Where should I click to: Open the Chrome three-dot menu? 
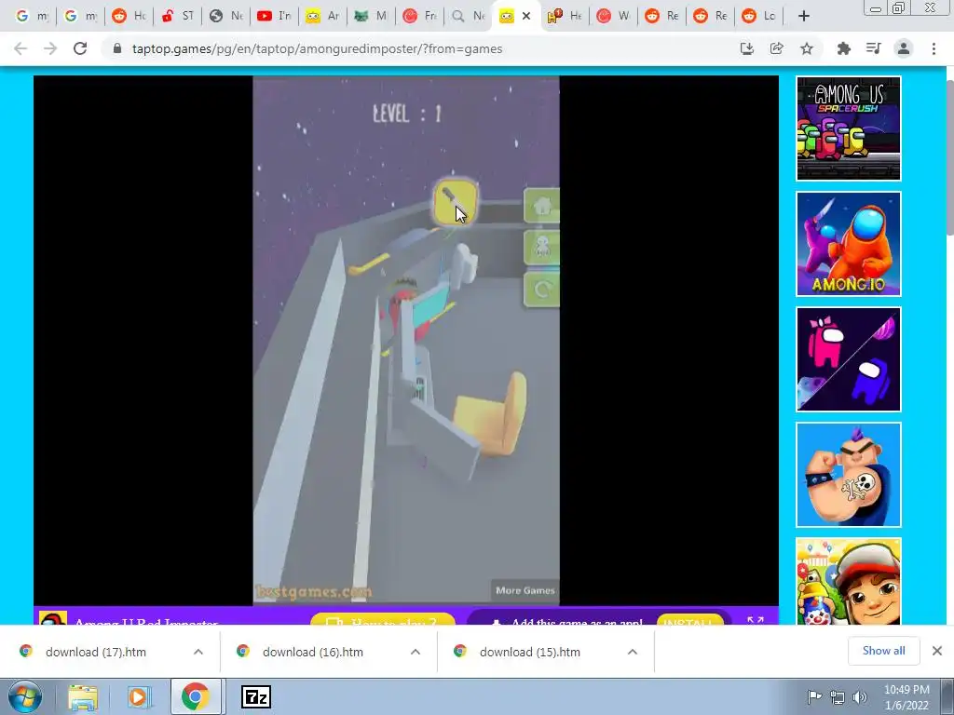[x=934, y=48]
